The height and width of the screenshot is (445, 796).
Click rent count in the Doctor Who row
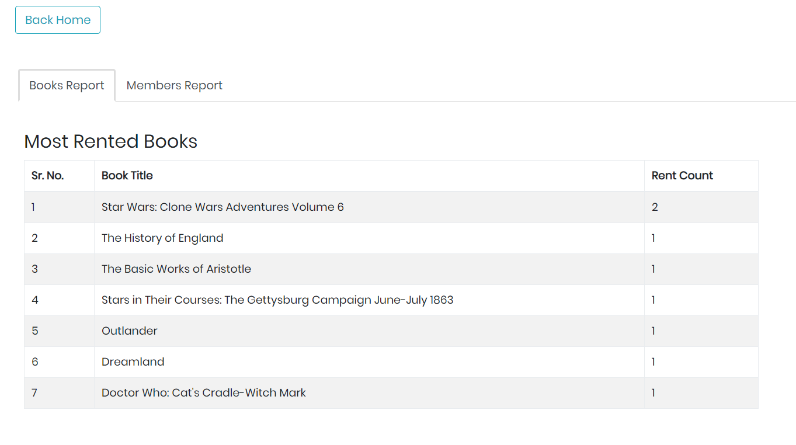coord(654,392)
